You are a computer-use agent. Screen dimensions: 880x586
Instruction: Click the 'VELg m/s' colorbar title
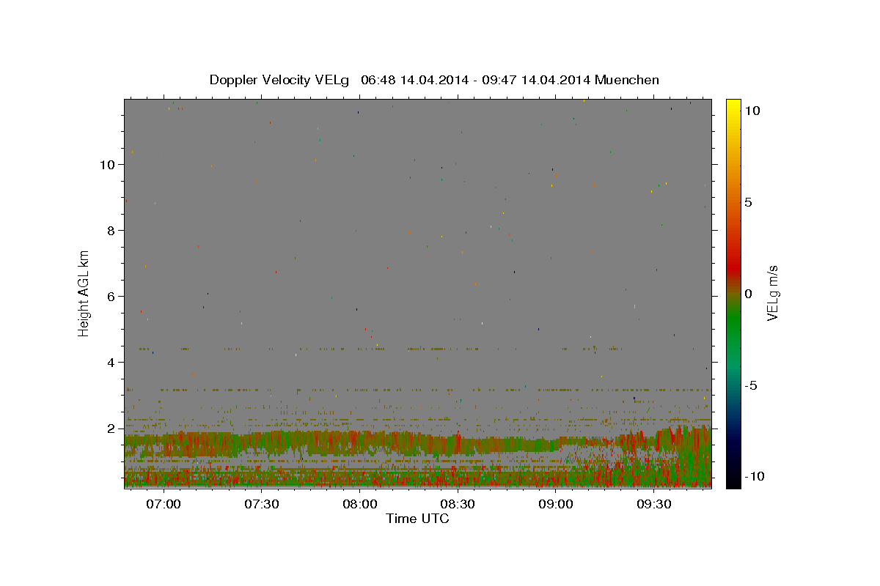point(773,293)
